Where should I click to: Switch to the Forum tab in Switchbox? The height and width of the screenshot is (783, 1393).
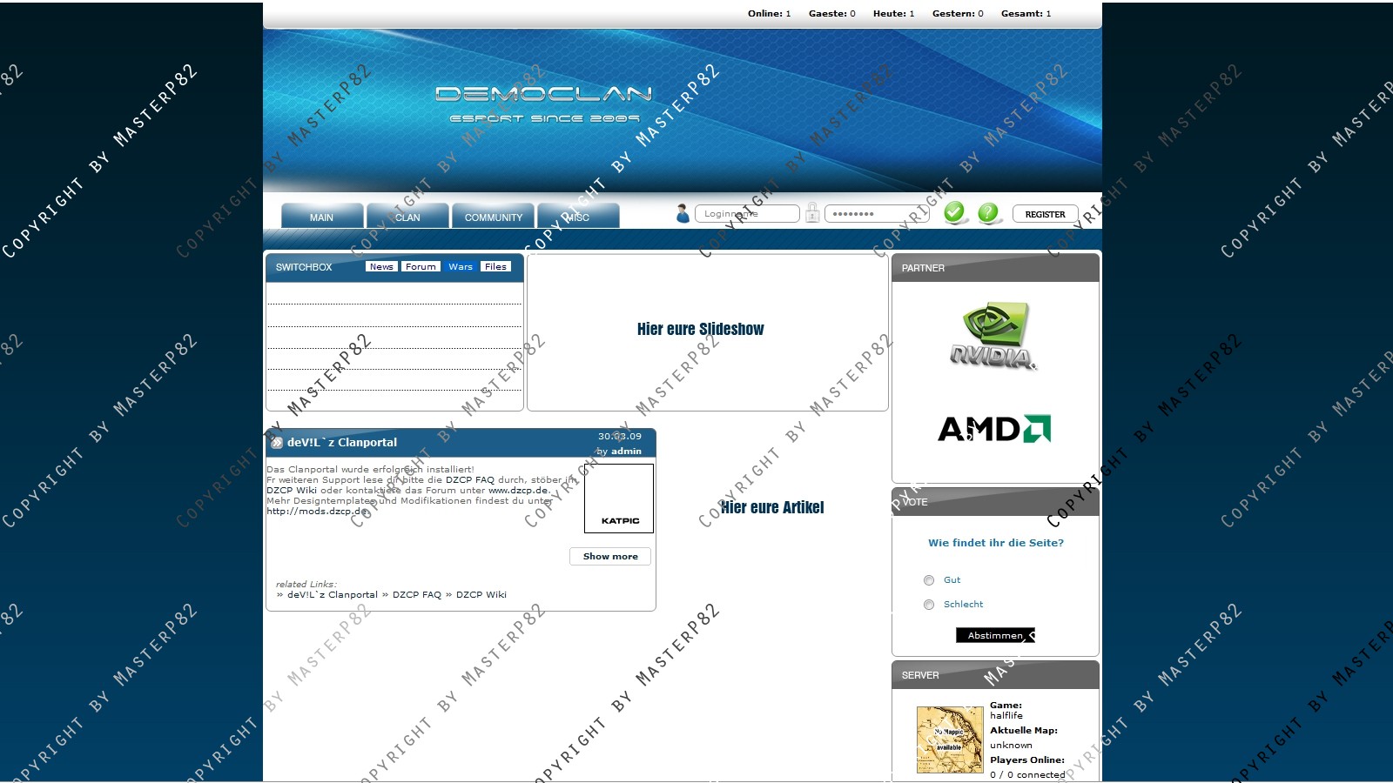point(421,267)
